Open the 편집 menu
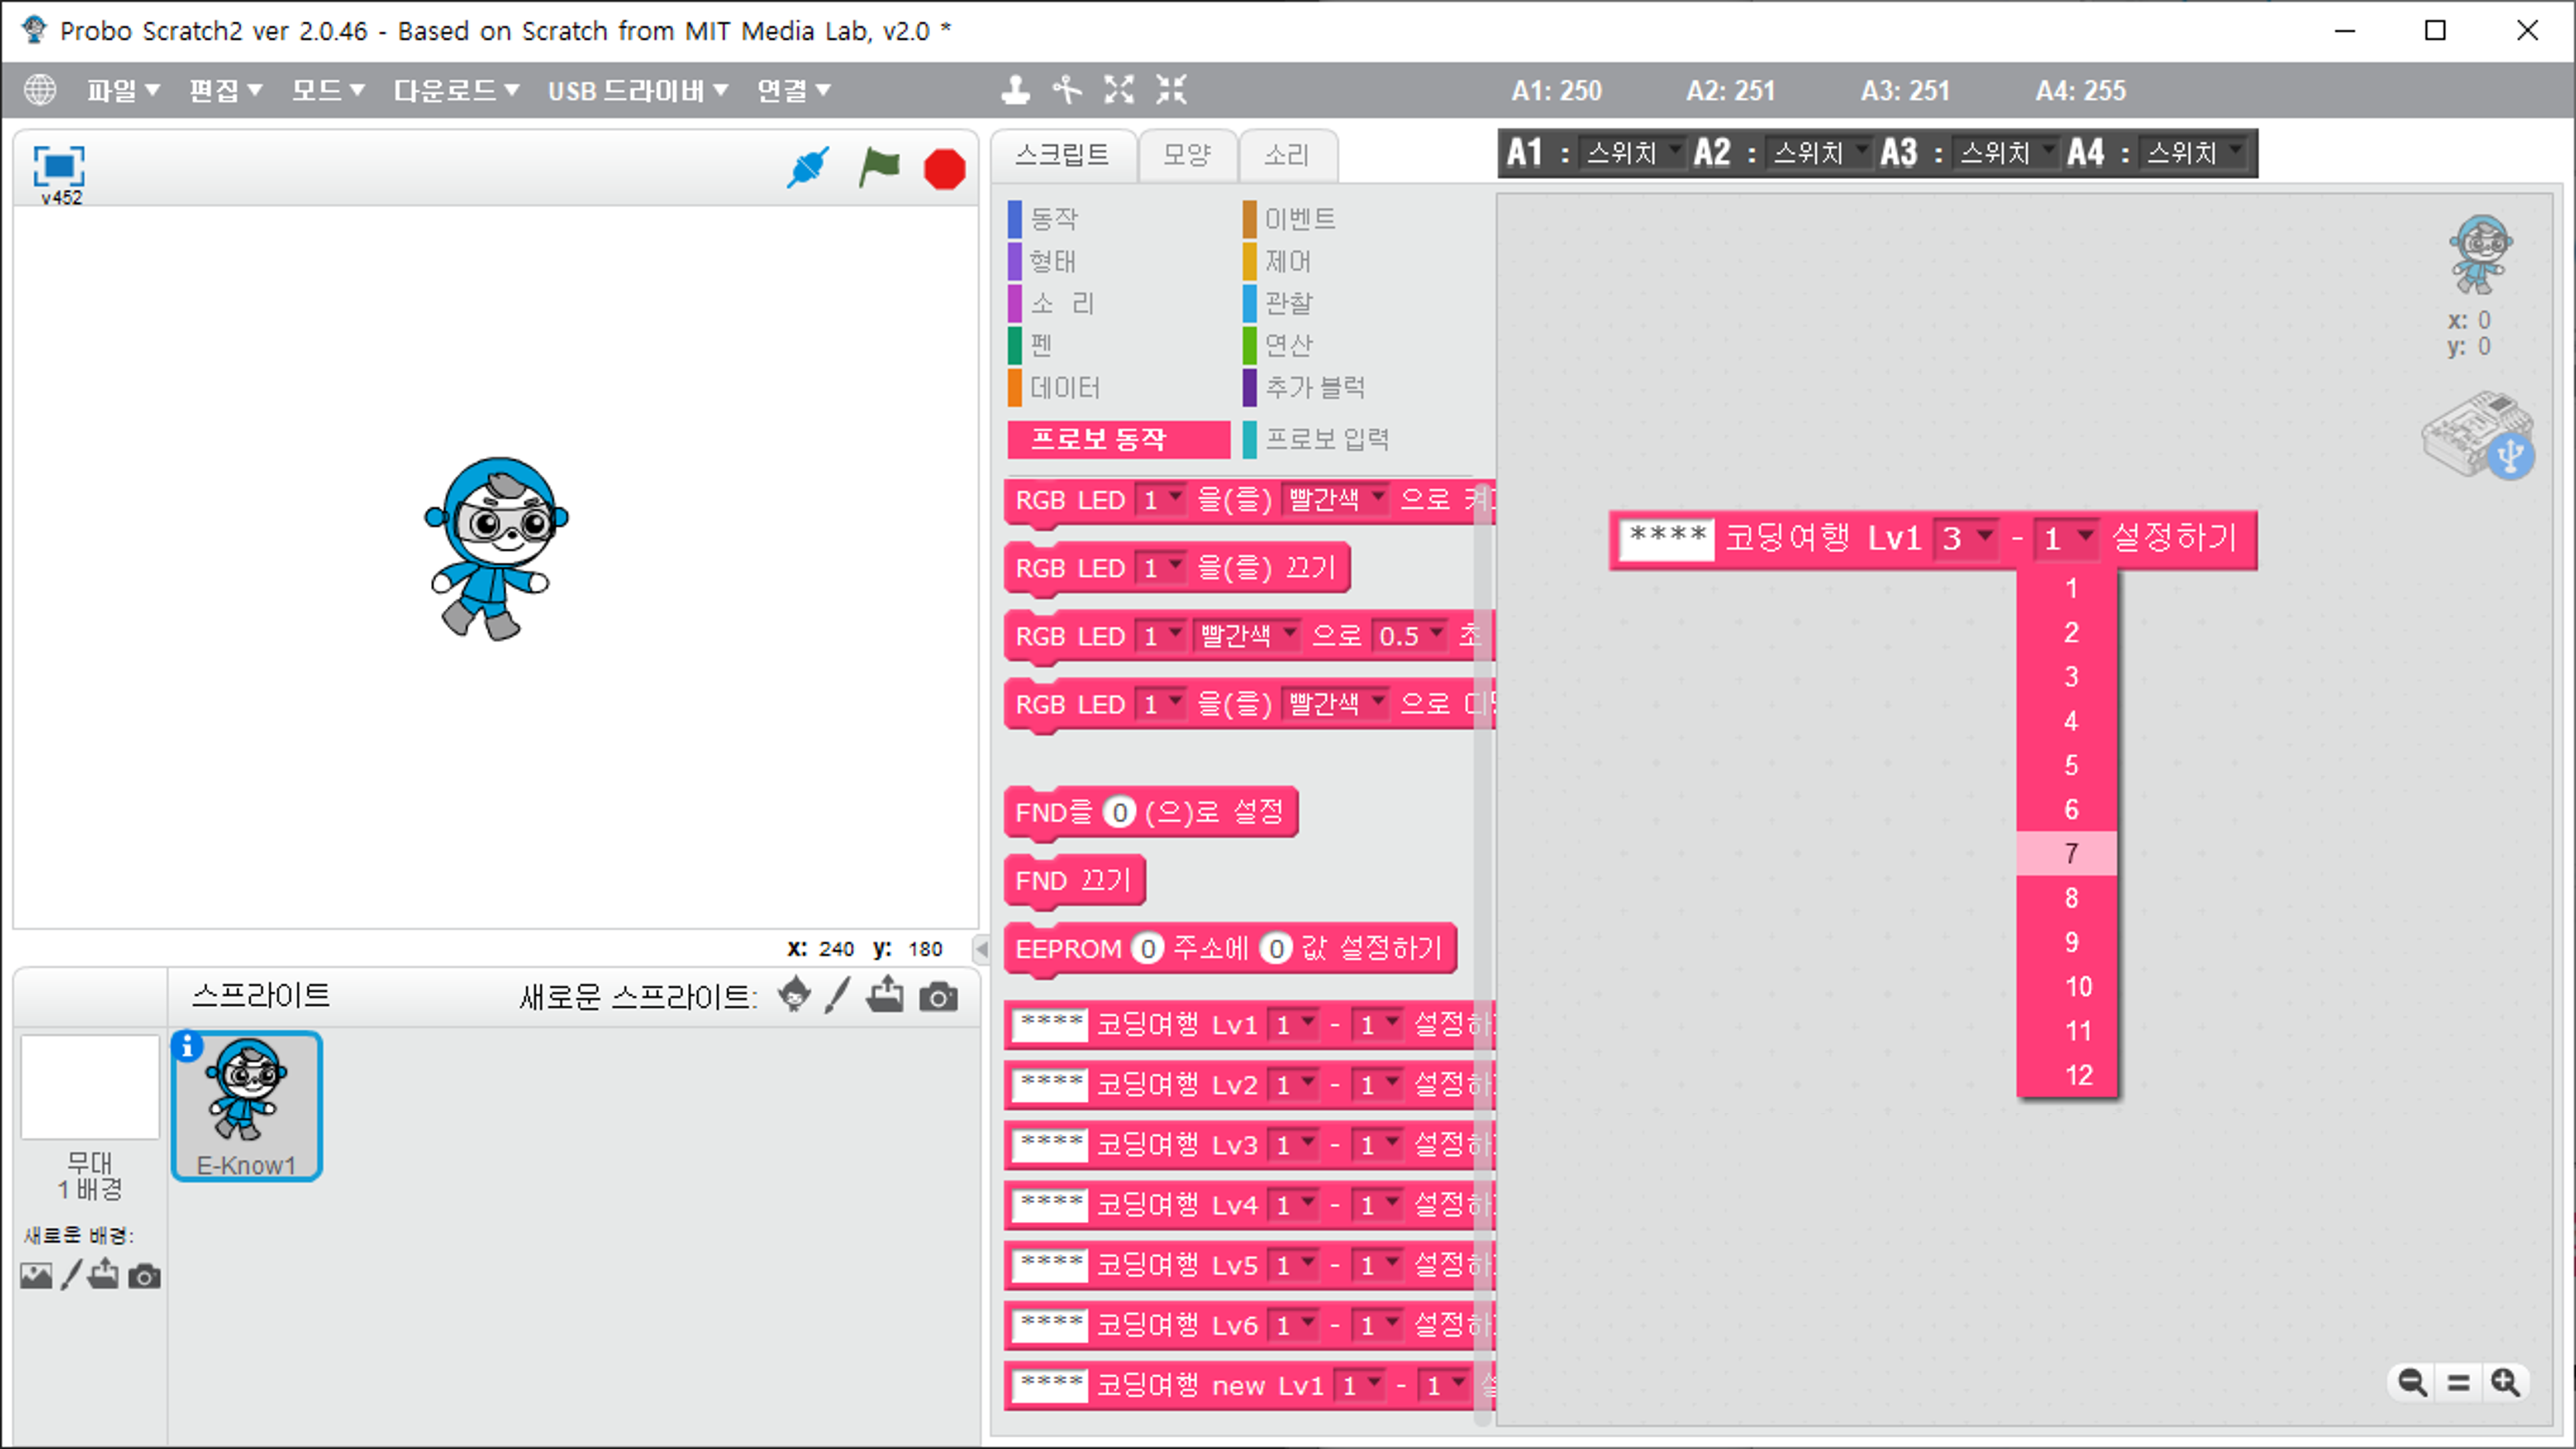2576x1449 pixels. coord(226,91)
